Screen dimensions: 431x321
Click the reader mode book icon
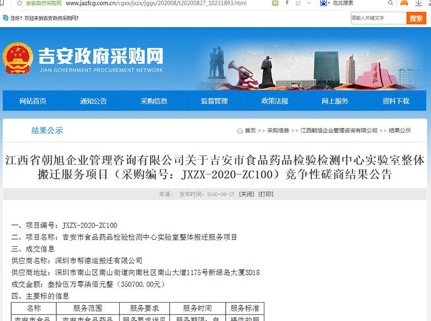click(x=275, y=3)
